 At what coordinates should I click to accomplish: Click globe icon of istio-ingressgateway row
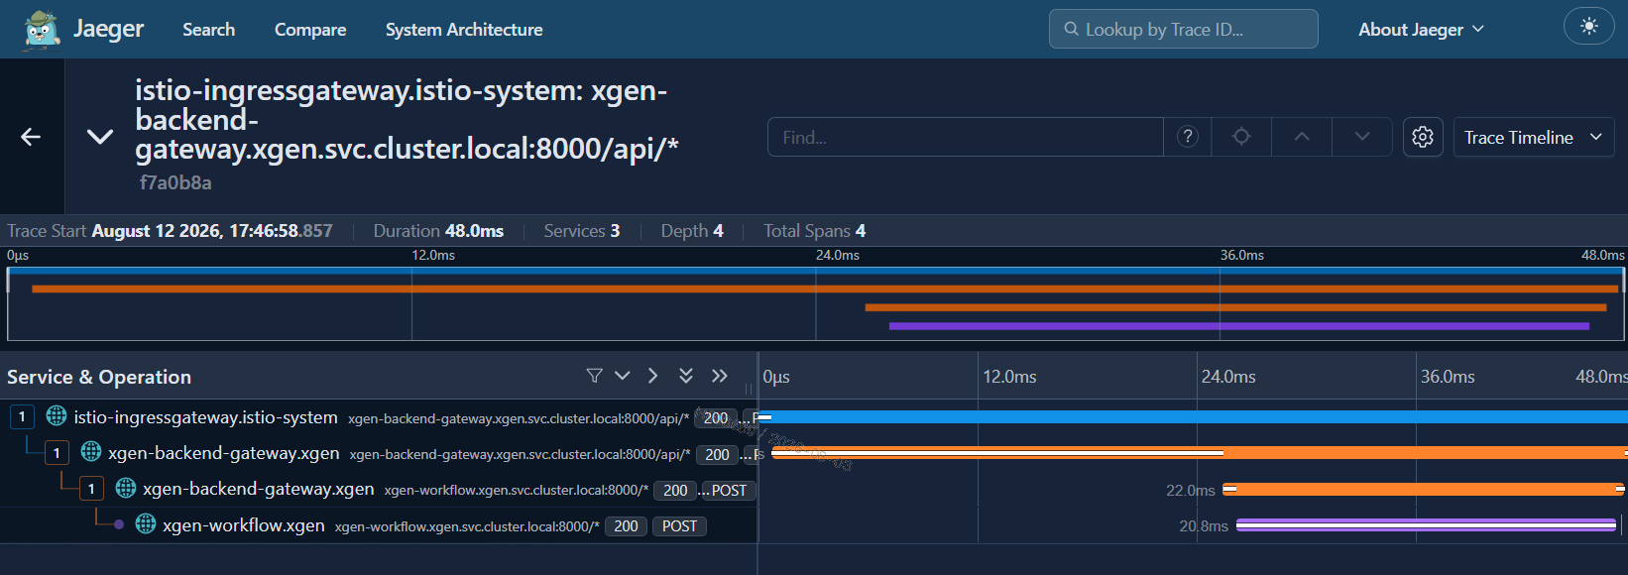pyautogui.click(x=57, y=416)
